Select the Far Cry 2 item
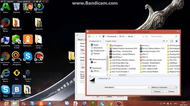Image resolution: width=190 pixels, height=106 pixels. point(144,46)
